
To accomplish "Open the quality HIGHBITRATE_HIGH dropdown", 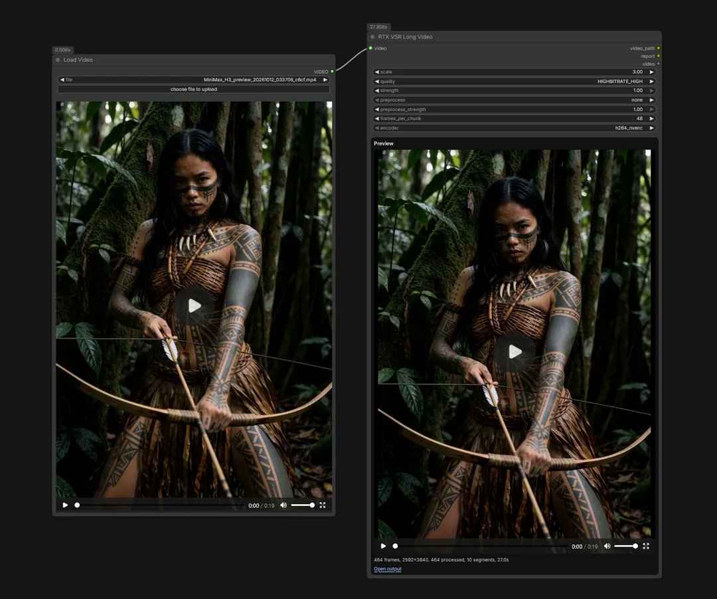I will click(619, 82).
